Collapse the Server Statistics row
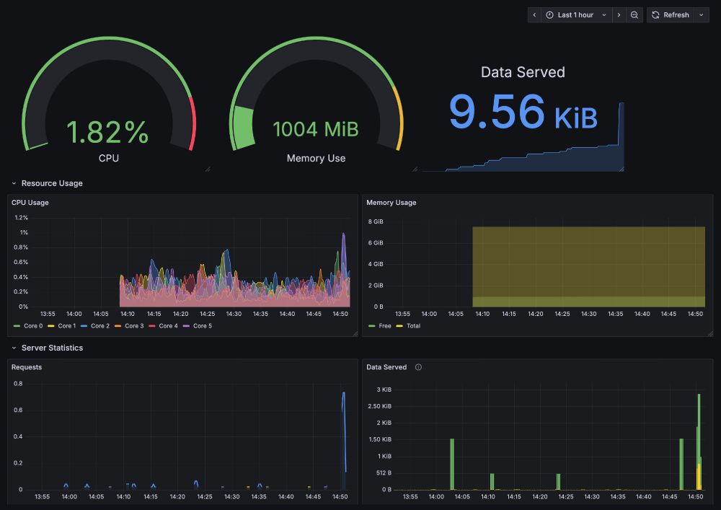Viewport: 721px width, 510px height. click(x=48, y=348)
